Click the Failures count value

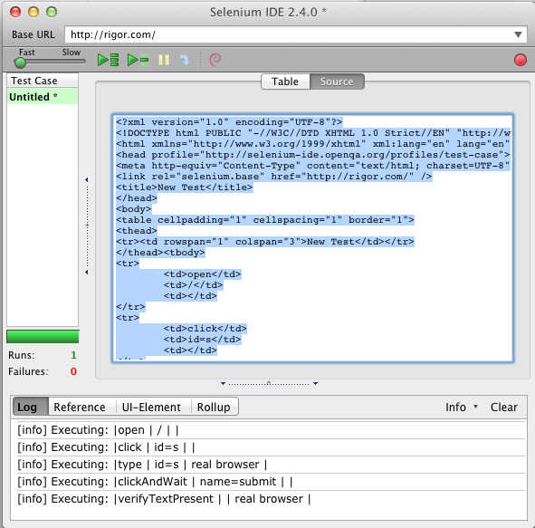[73, 371]
